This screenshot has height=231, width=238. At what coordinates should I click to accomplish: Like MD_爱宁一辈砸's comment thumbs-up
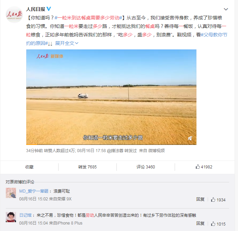(213, 200)
